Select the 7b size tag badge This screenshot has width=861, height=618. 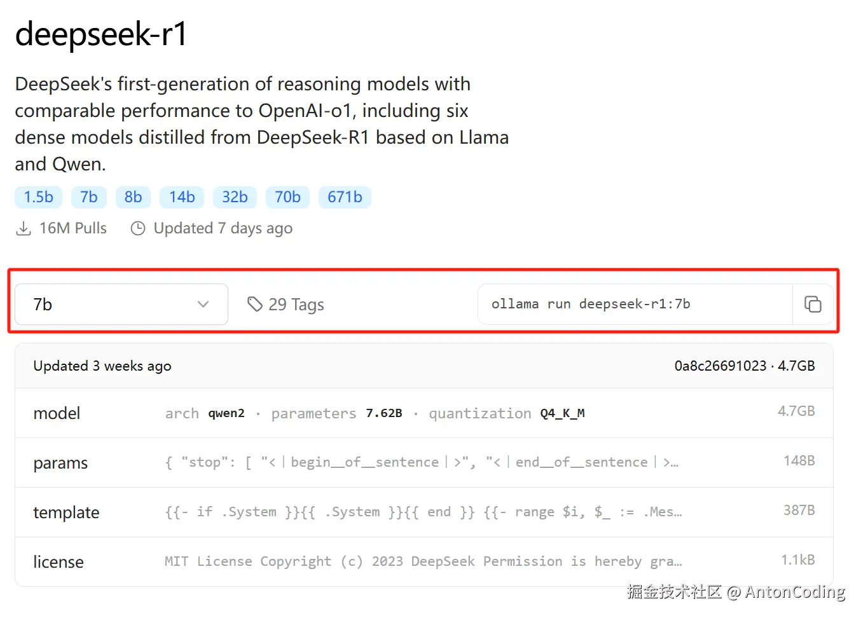(x=89, y=197)
